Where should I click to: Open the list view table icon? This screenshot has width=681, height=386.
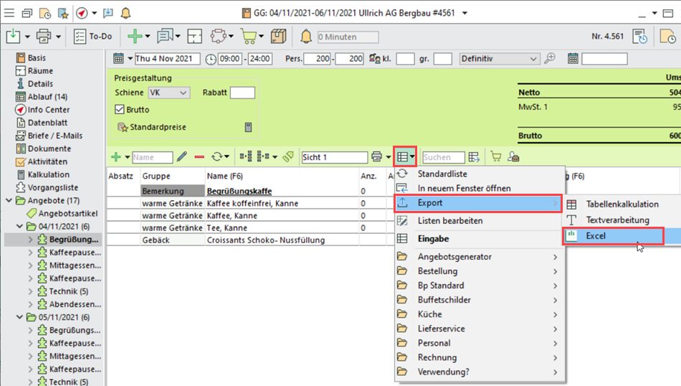pyautogui.click(x=404, y=156)
